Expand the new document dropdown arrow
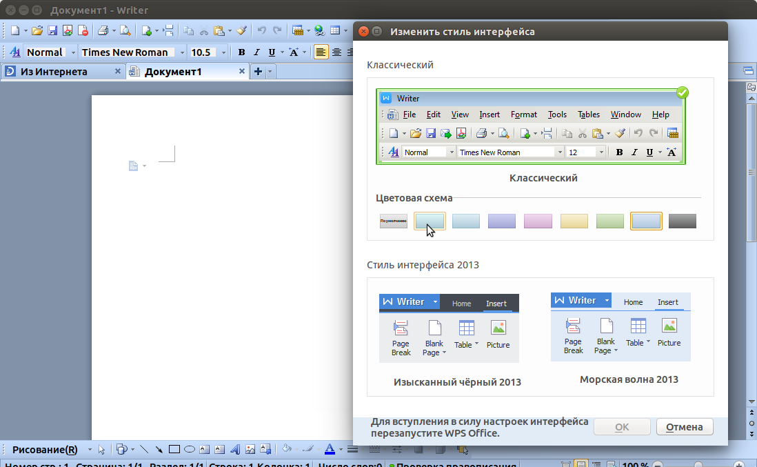Image resolution: width=757 pixels, height=467 pixels. point(26,31)
